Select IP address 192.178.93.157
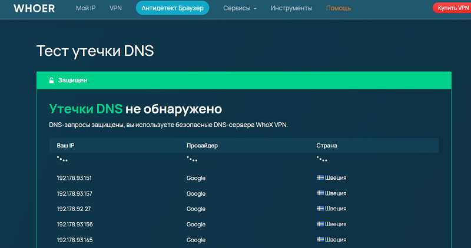 (x=75, y=193)
